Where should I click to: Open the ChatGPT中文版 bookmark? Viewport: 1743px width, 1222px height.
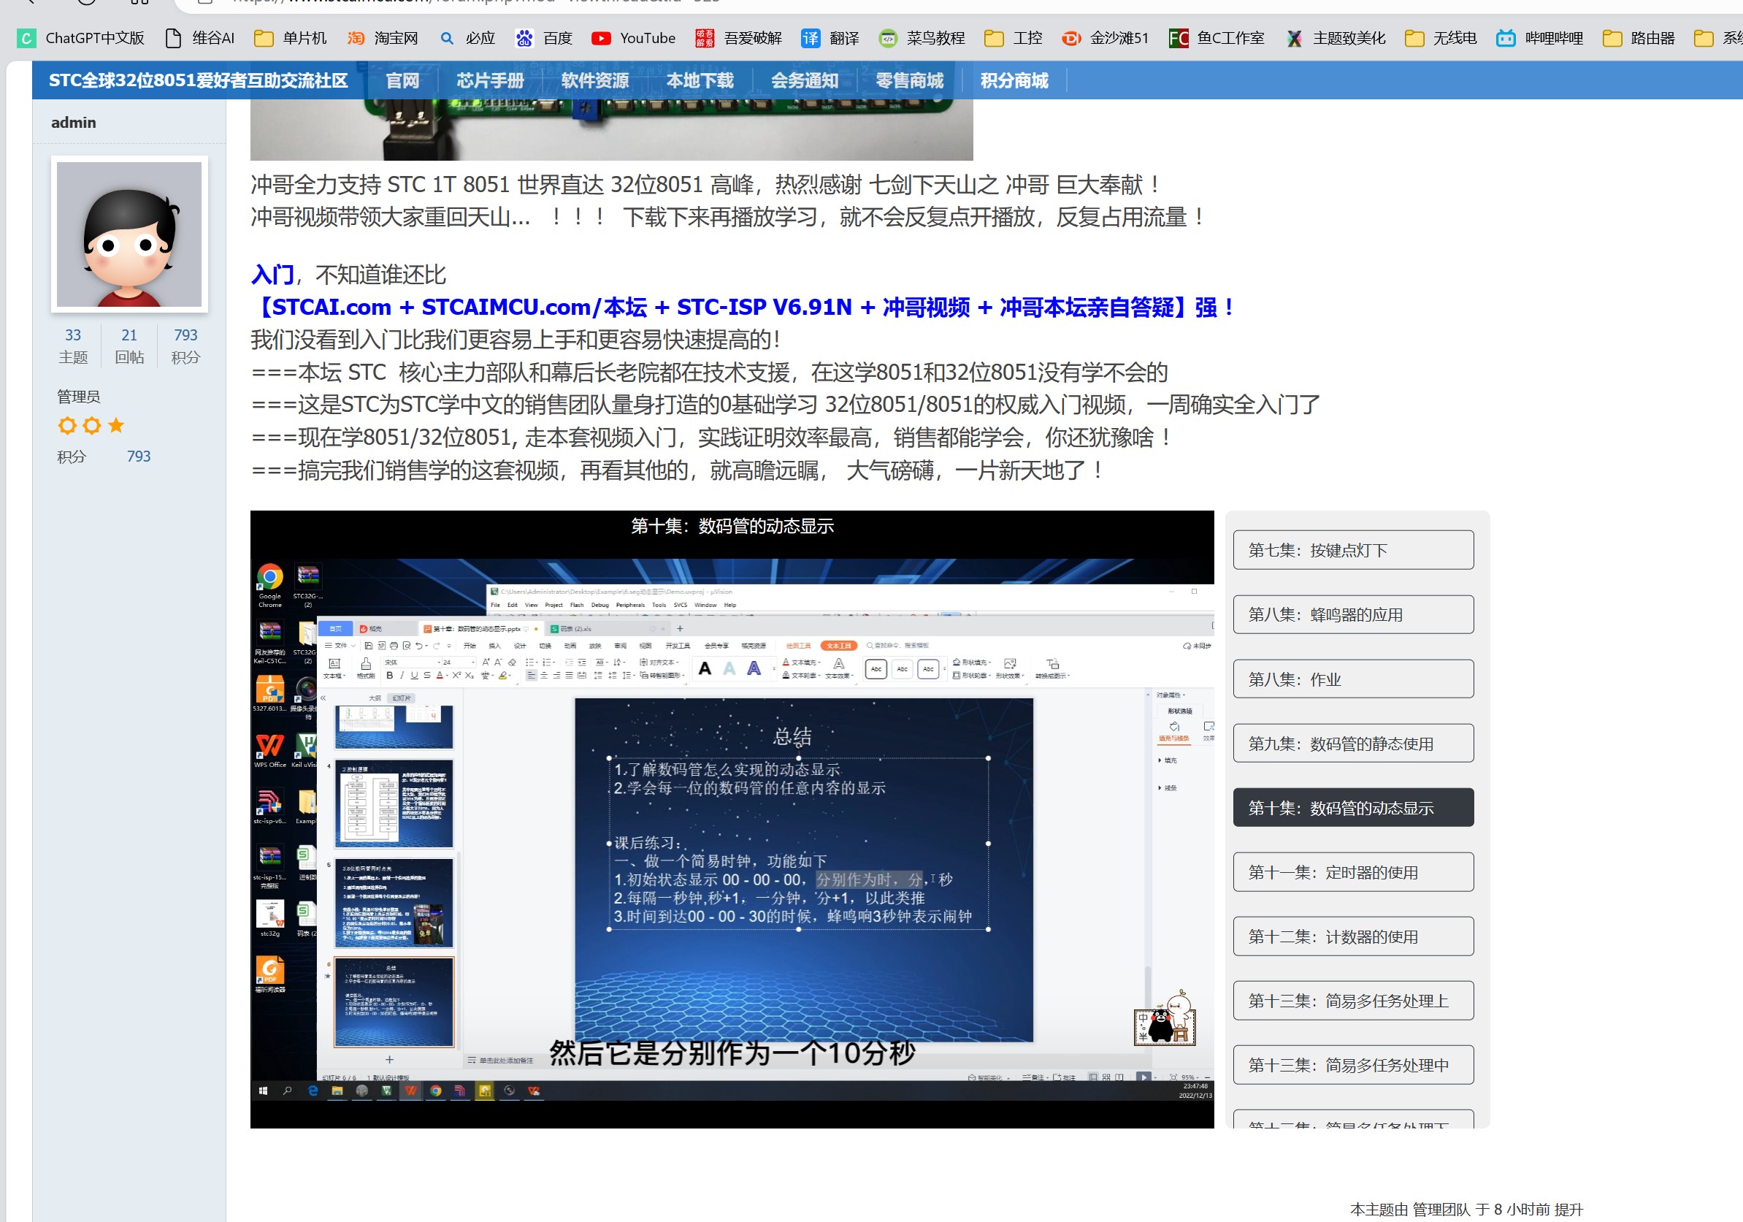coord(81,38)
